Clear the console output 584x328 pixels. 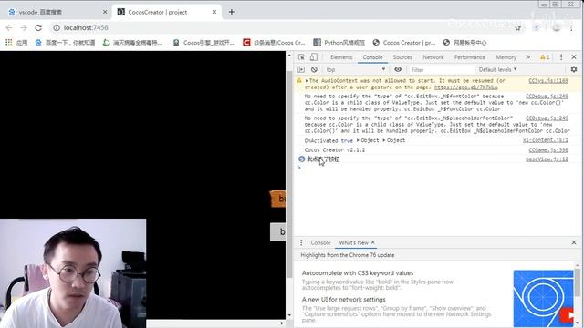point(314,69)
